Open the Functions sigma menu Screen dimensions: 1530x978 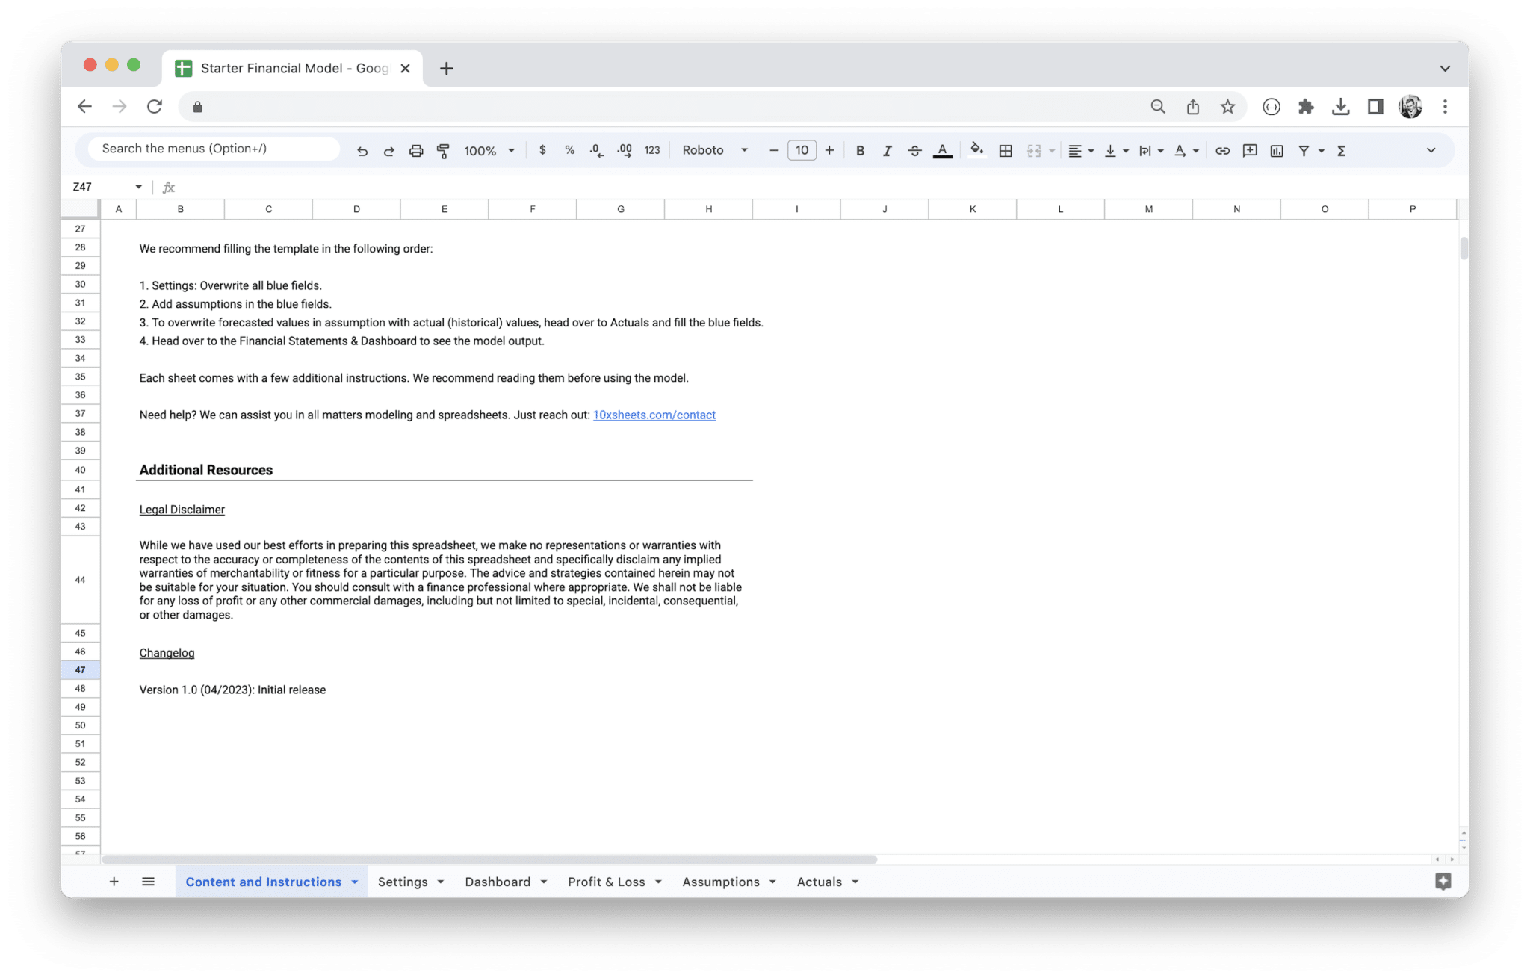1341,150
